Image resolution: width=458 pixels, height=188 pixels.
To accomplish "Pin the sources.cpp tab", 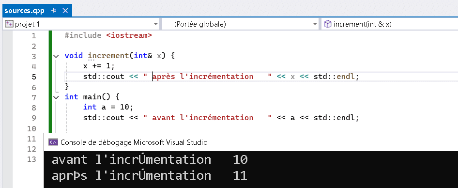I will [x=54, y=11].
